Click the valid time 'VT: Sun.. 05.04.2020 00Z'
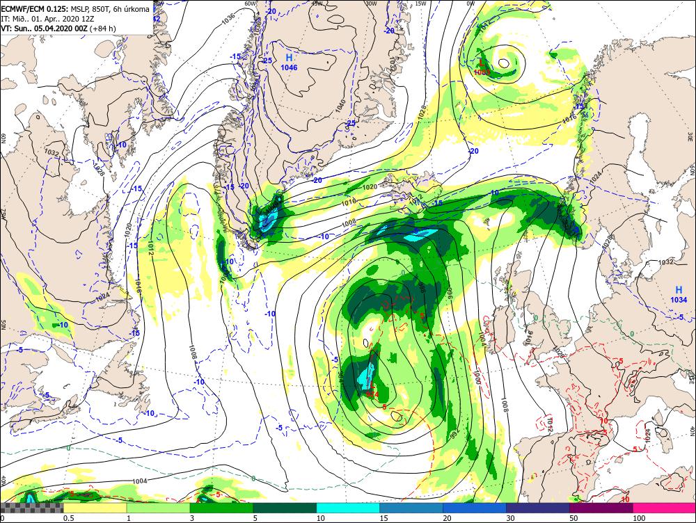696x523 pixels. [44, 29]
